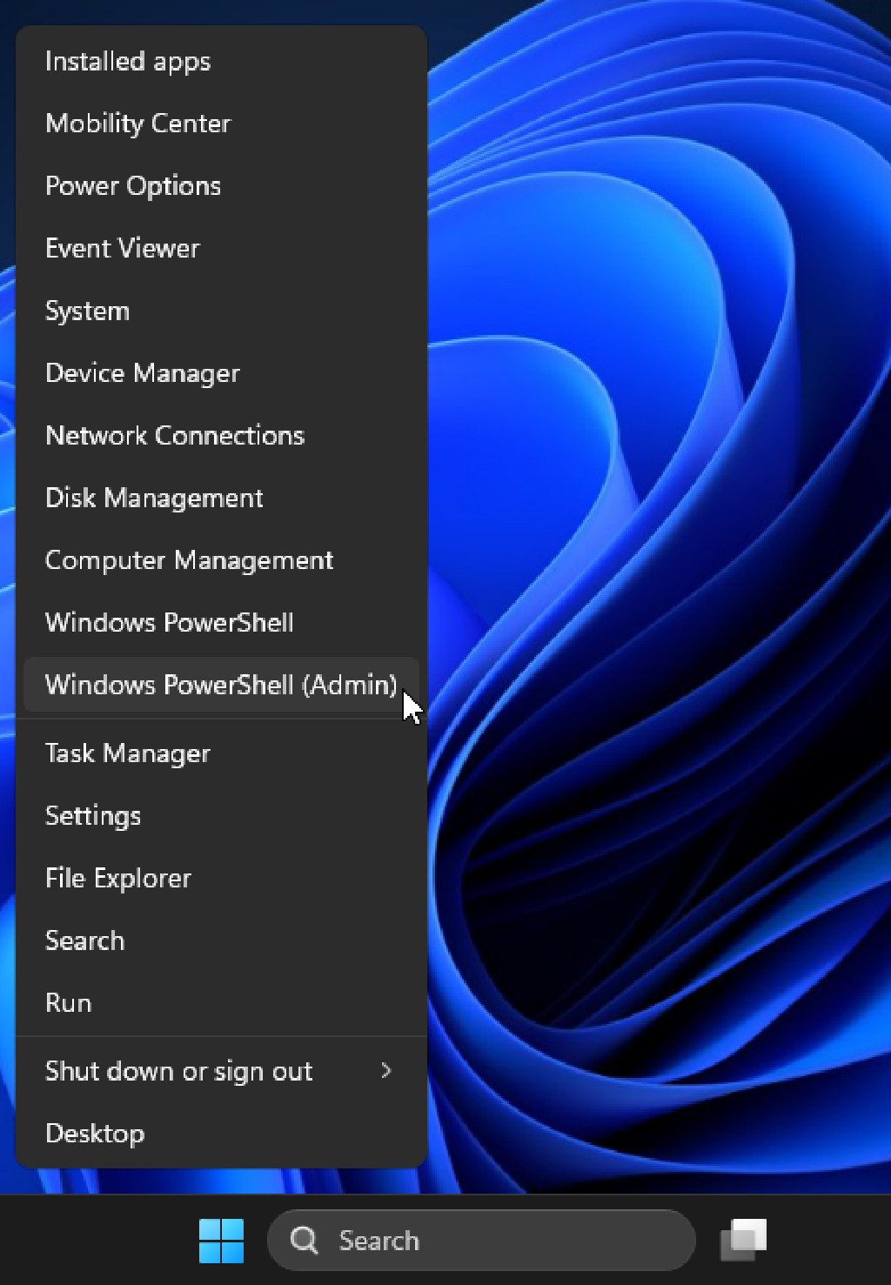Open Installed apps
Screen dimensions: 891x1285
click(127, 61)
